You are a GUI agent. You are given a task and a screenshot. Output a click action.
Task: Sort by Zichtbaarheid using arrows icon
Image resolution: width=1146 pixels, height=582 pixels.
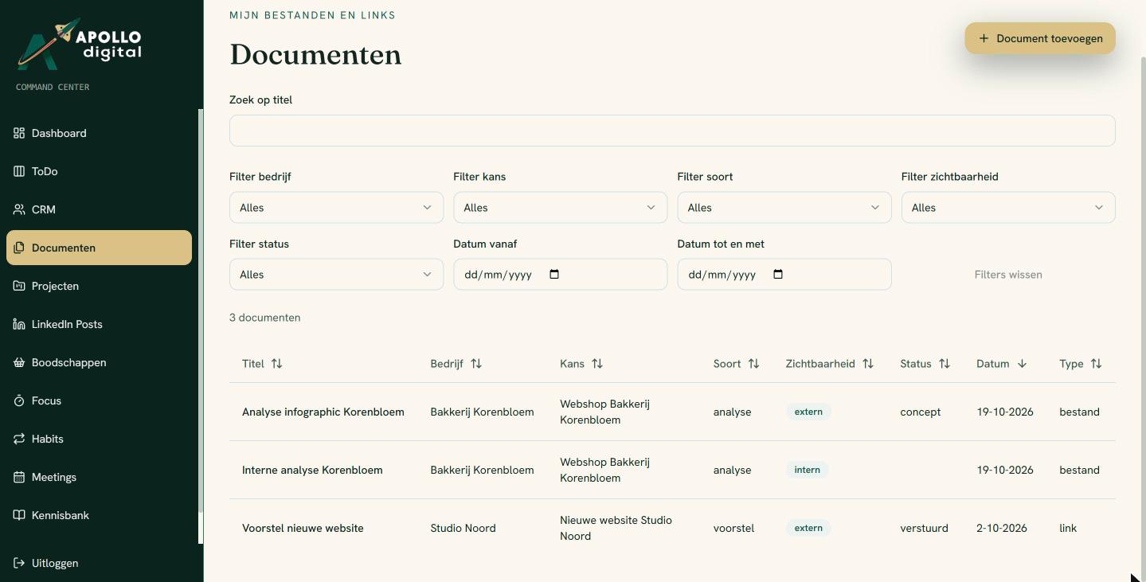[x=868, y=364]
